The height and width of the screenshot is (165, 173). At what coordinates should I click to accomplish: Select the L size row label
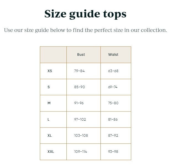[48, 120]
